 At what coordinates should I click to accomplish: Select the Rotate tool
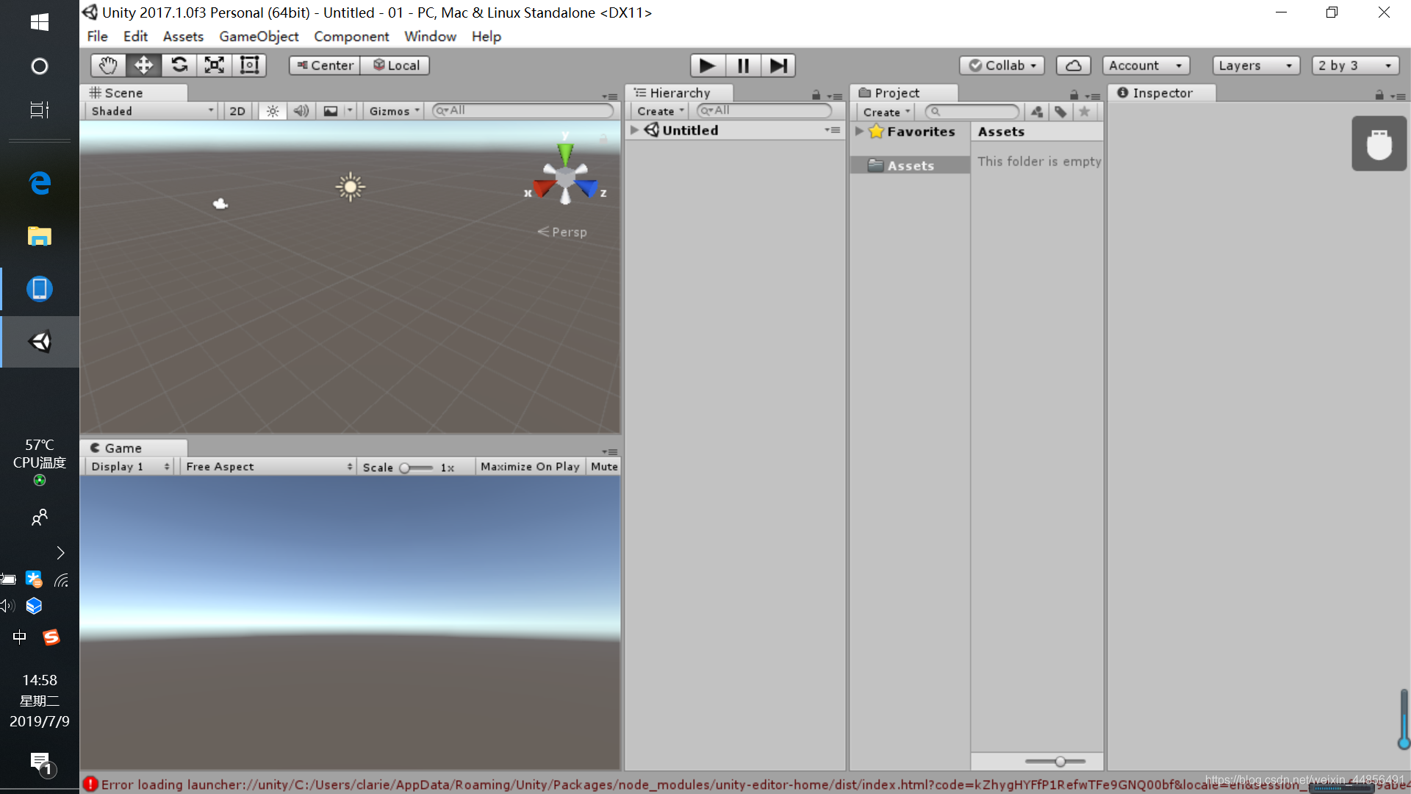click(x=179, y=65)
